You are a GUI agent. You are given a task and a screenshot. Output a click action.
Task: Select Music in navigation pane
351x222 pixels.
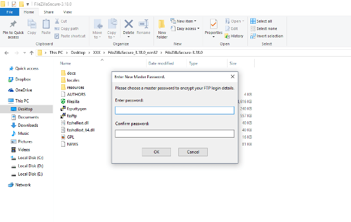tap(20, 133)
